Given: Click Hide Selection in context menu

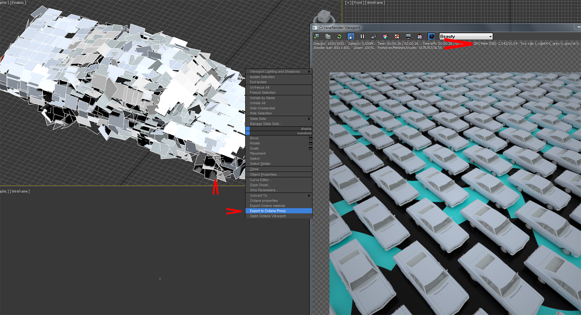Looking at the screenshot, I should [x=279, y=113].
